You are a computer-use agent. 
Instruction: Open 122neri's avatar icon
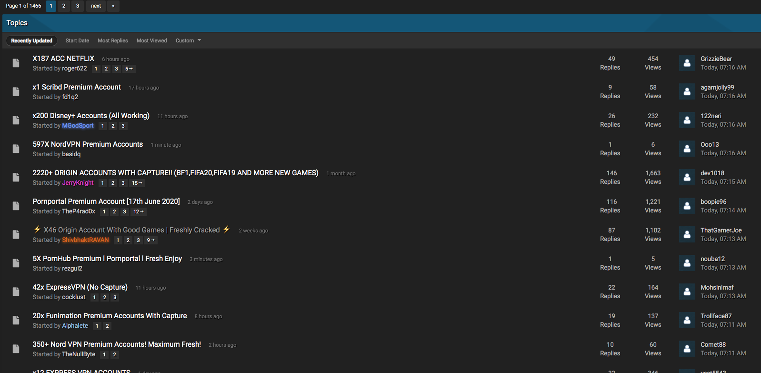[687, 120]
